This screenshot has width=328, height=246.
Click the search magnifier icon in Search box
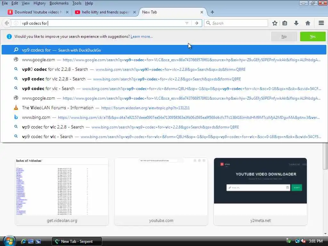click(x=208, y=23)
